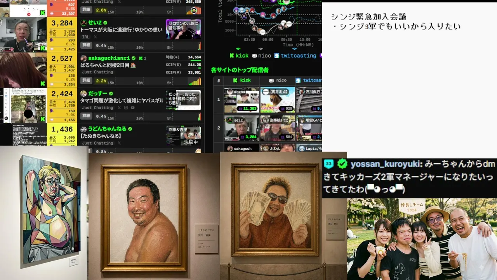Click Just Chatting tag in うどんちゃんねる's row

pos(97,143)
